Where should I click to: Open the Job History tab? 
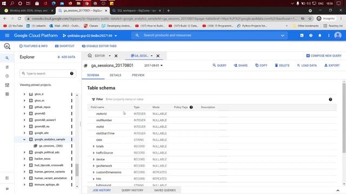point(102,190)
